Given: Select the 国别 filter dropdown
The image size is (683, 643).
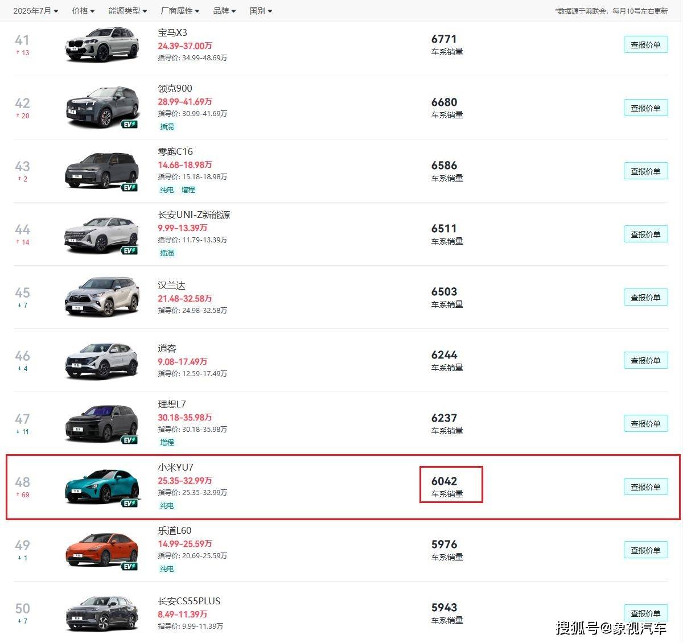Looking at the screenshot, I should pyautogui.click(x=261, y=11).
